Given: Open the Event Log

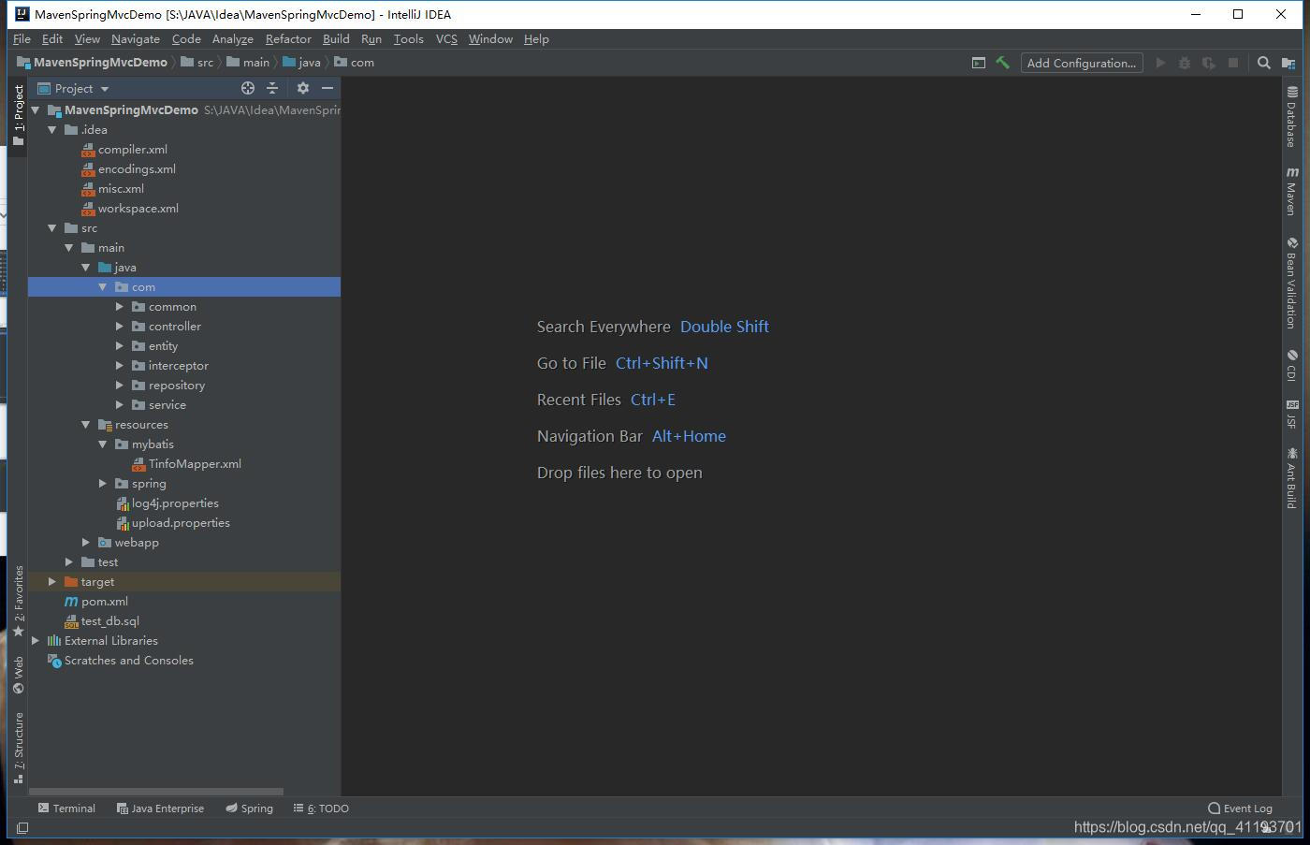Looking at the screenshot, I should pyautogui.click(x=1240, y=809).
